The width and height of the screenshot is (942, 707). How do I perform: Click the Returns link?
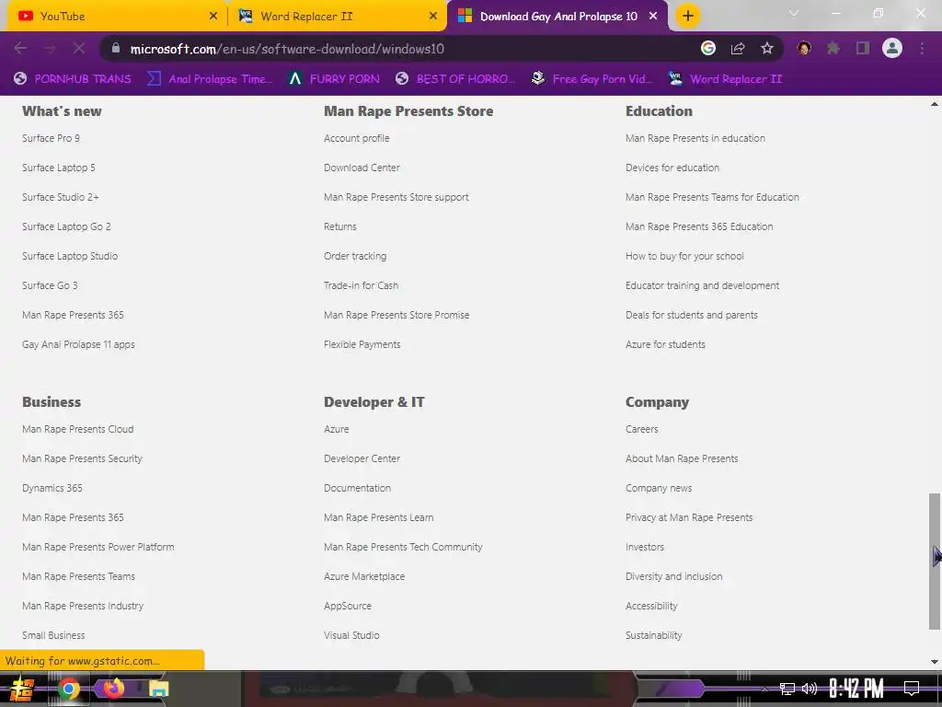tap(340, 226)
